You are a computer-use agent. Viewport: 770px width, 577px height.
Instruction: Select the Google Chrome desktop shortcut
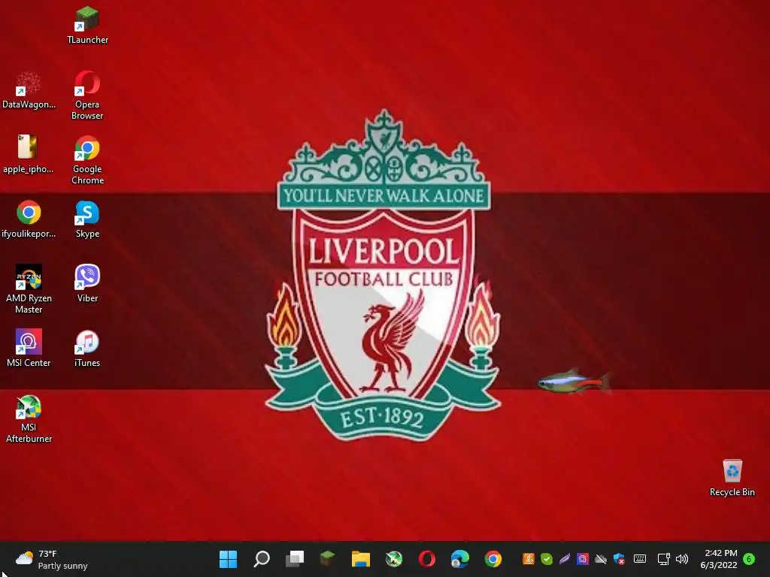[87, 161]
